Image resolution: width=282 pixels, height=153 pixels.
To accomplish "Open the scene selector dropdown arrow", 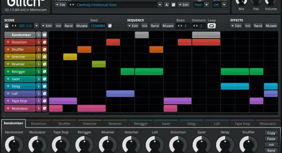I will tap(36, 26).
